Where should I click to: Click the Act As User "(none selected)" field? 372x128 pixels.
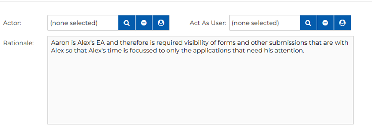pos(264,23)
